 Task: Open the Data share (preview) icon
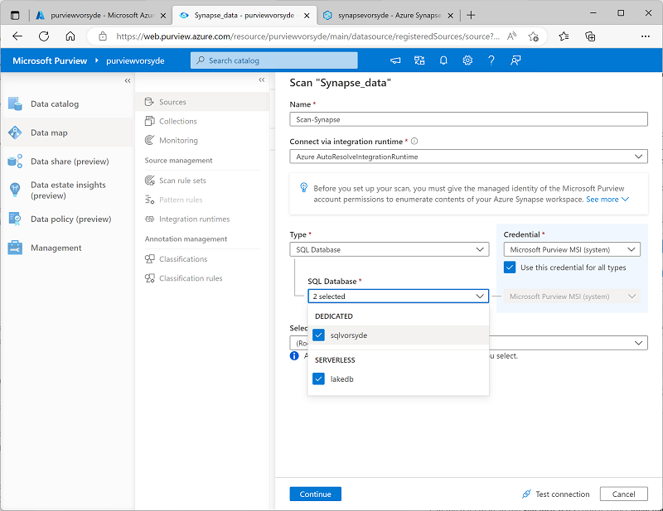pyautogui.click(x=15, y=161)
